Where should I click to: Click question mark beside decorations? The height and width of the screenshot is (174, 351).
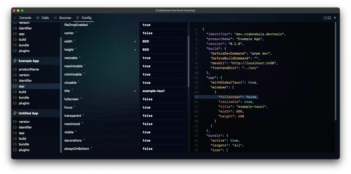point(84,140)
